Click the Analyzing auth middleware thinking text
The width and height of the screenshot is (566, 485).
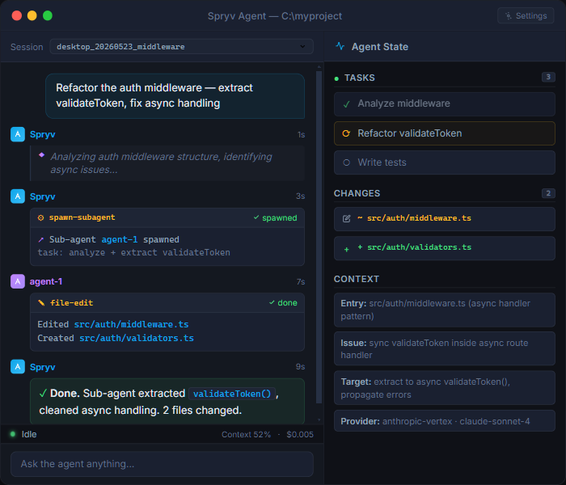(161, 163)
